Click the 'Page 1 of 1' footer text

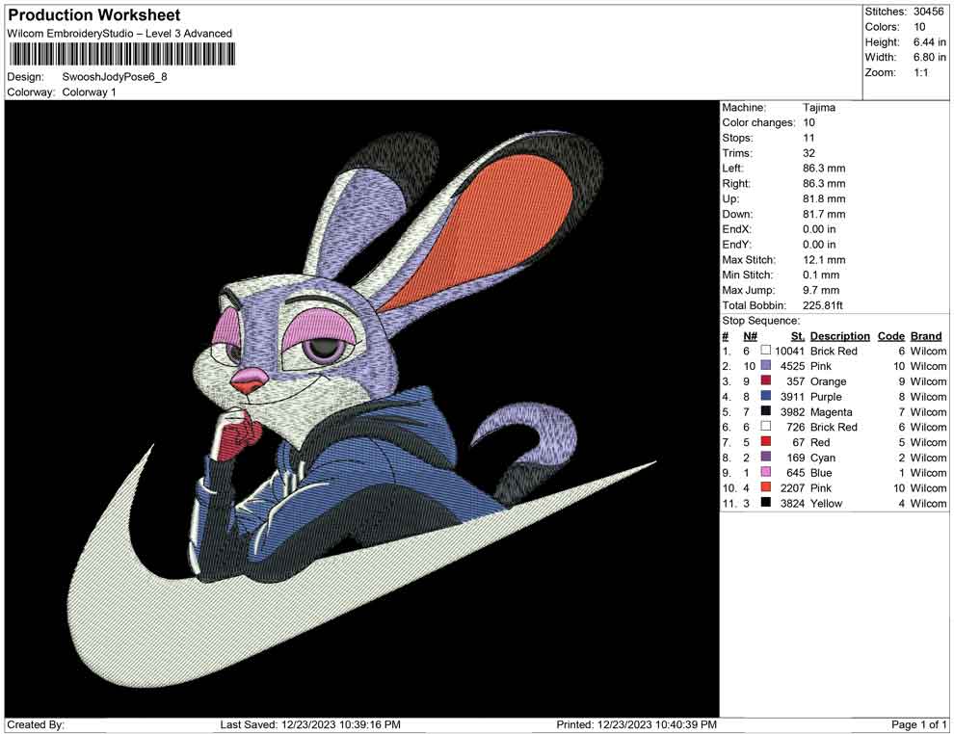tap(918, 725)
